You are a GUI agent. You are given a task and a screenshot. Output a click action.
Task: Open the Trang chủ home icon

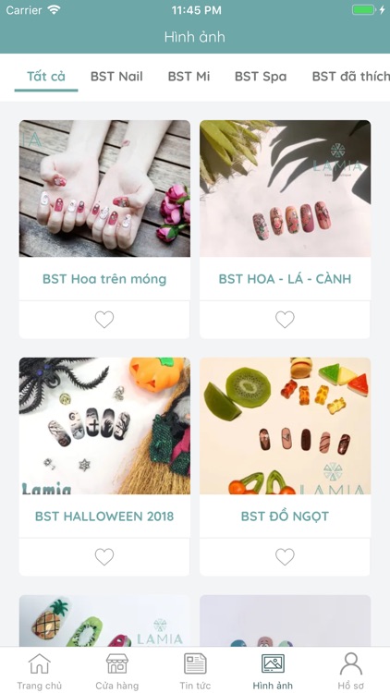(x=40, y=663)
